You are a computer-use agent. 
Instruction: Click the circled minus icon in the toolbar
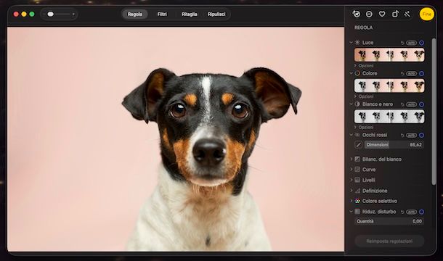pos(369,14)
